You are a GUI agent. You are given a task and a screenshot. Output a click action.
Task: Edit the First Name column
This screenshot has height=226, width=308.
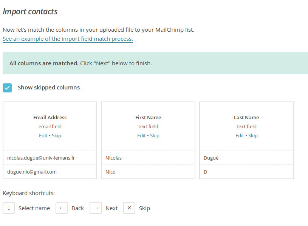point(141,135)
